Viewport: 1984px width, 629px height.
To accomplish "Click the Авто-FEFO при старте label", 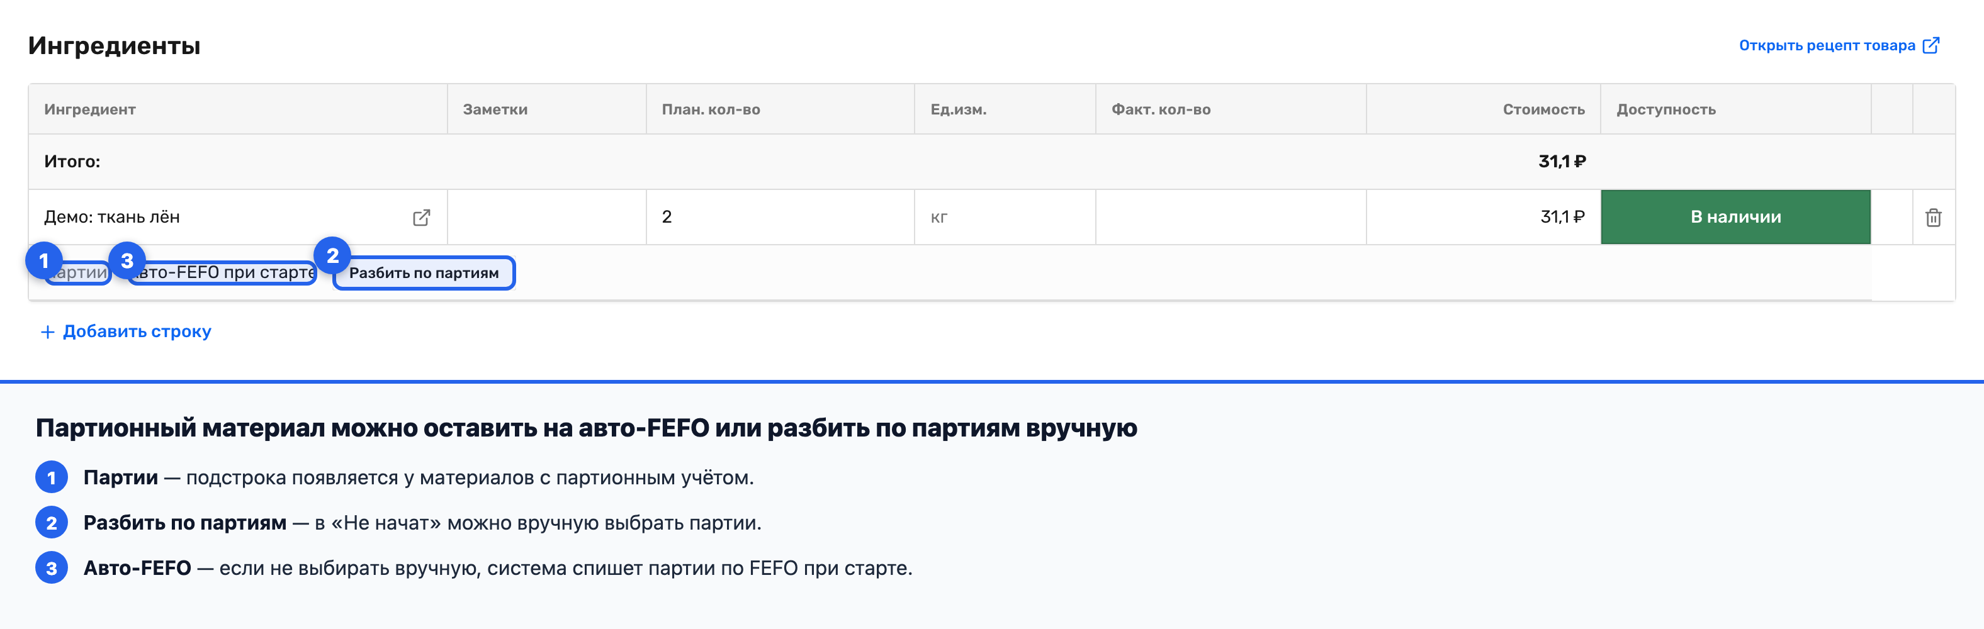I will pyautogui.click(x=222, y=272).
